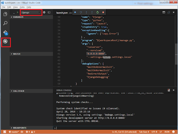Open the Explorer view in the sidebar

pos(5,14)
